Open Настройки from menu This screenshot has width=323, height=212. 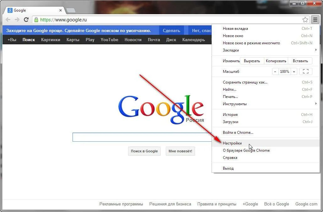coord(266,143)
